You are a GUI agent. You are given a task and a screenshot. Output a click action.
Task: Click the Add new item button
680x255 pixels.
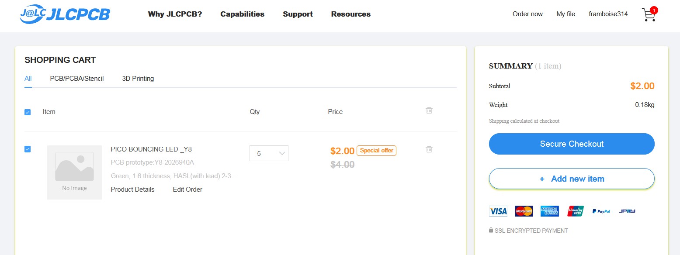[x=572, y=179]
